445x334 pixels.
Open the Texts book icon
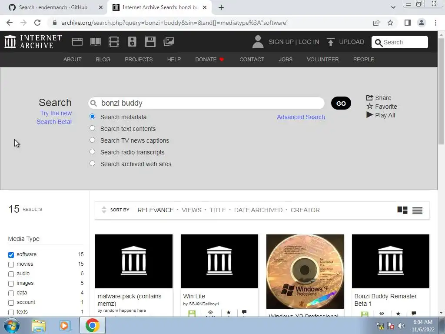(x=95, y=42)
